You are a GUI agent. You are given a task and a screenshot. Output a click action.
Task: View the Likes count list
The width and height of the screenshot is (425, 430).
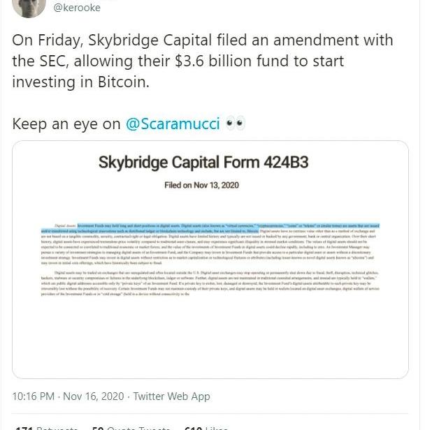[207, 427]
